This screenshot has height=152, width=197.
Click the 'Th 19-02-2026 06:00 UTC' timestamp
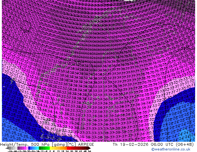[143, 145]
